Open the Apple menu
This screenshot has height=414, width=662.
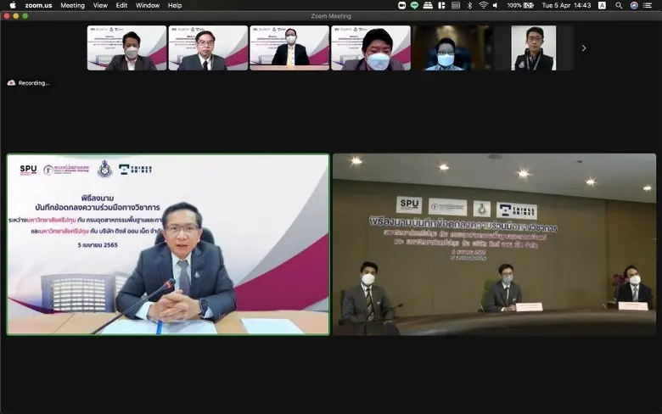pyautogui.click(x=12, y=5)
